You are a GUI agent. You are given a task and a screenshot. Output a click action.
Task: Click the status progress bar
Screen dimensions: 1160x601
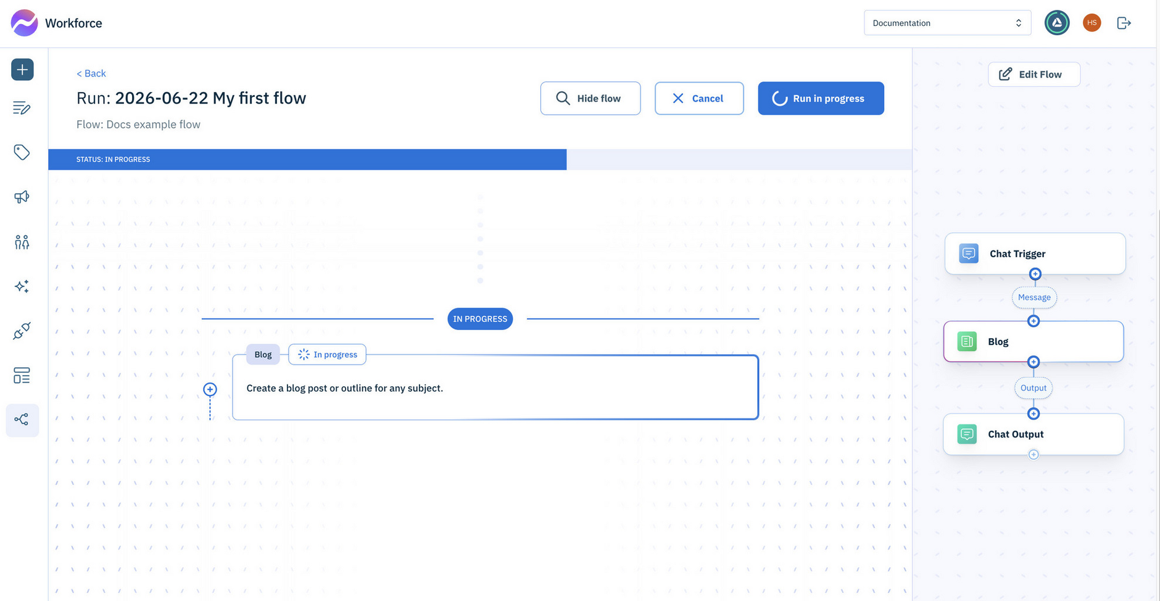[480, 159]
